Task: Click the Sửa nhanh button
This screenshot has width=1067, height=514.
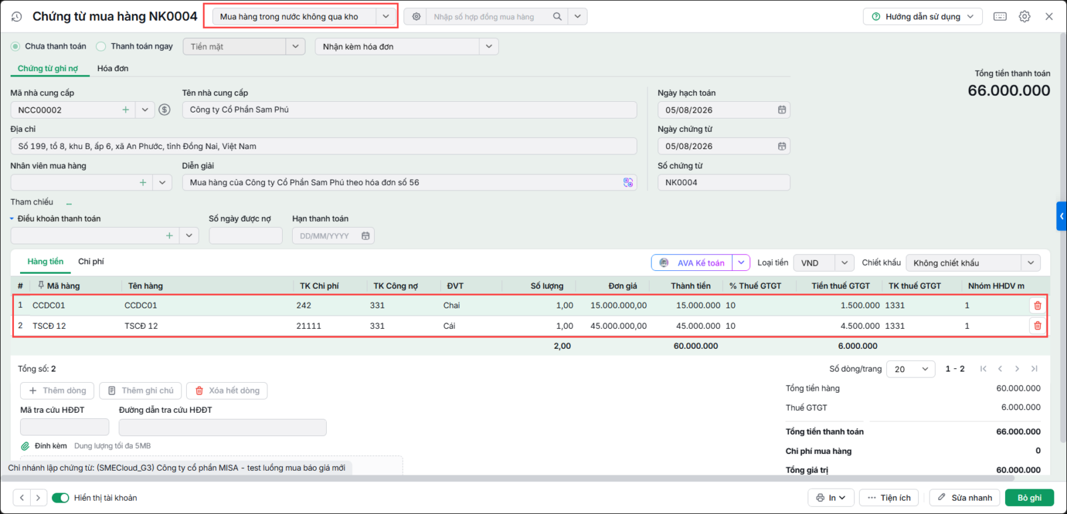Action: [965, 498]
